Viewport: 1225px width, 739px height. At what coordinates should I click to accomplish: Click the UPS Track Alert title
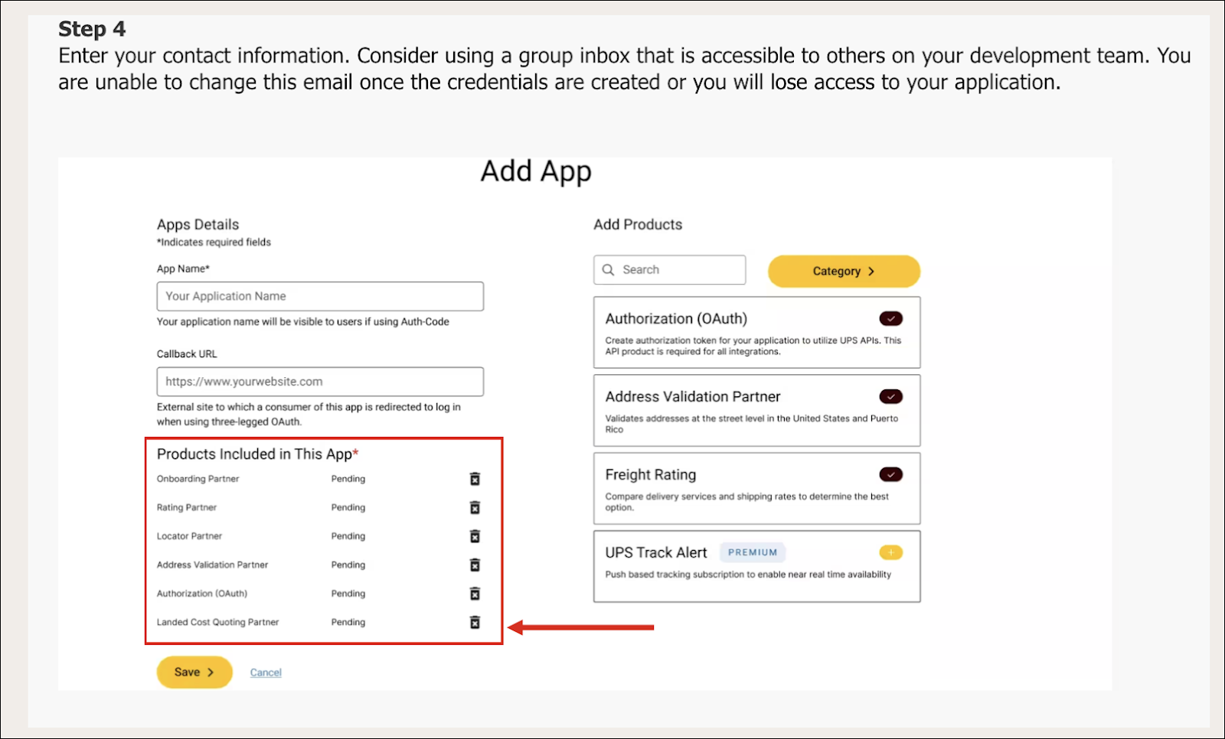656,552
